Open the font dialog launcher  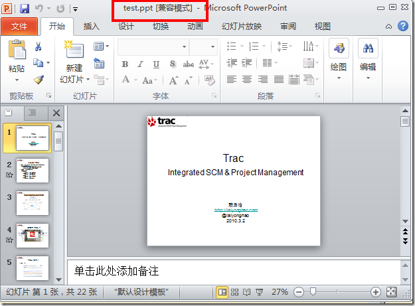tap(214, 96)
